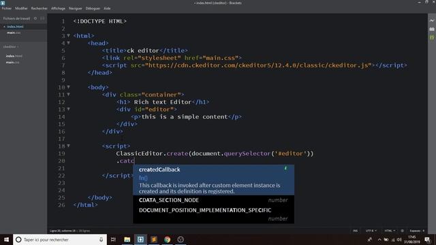Open Sublime Text from the taskbar

click(154, 240)
